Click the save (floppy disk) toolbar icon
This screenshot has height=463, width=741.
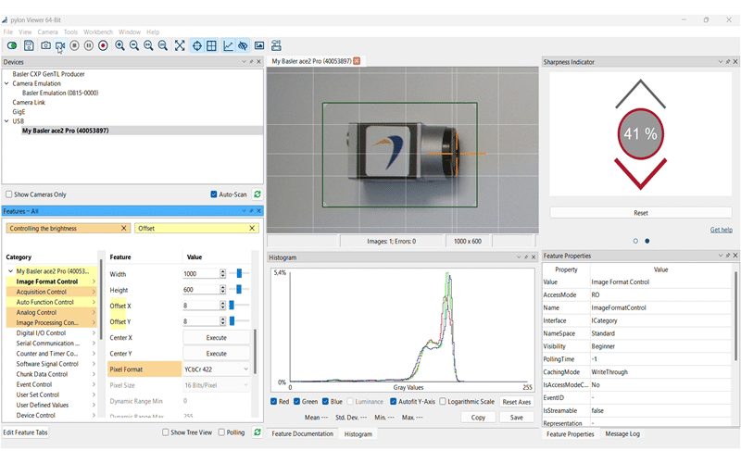click(29, 45)
